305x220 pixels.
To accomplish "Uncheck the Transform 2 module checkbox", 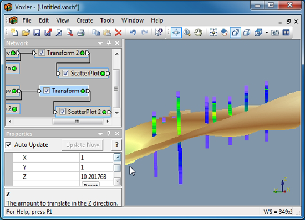I will (42, 53).
